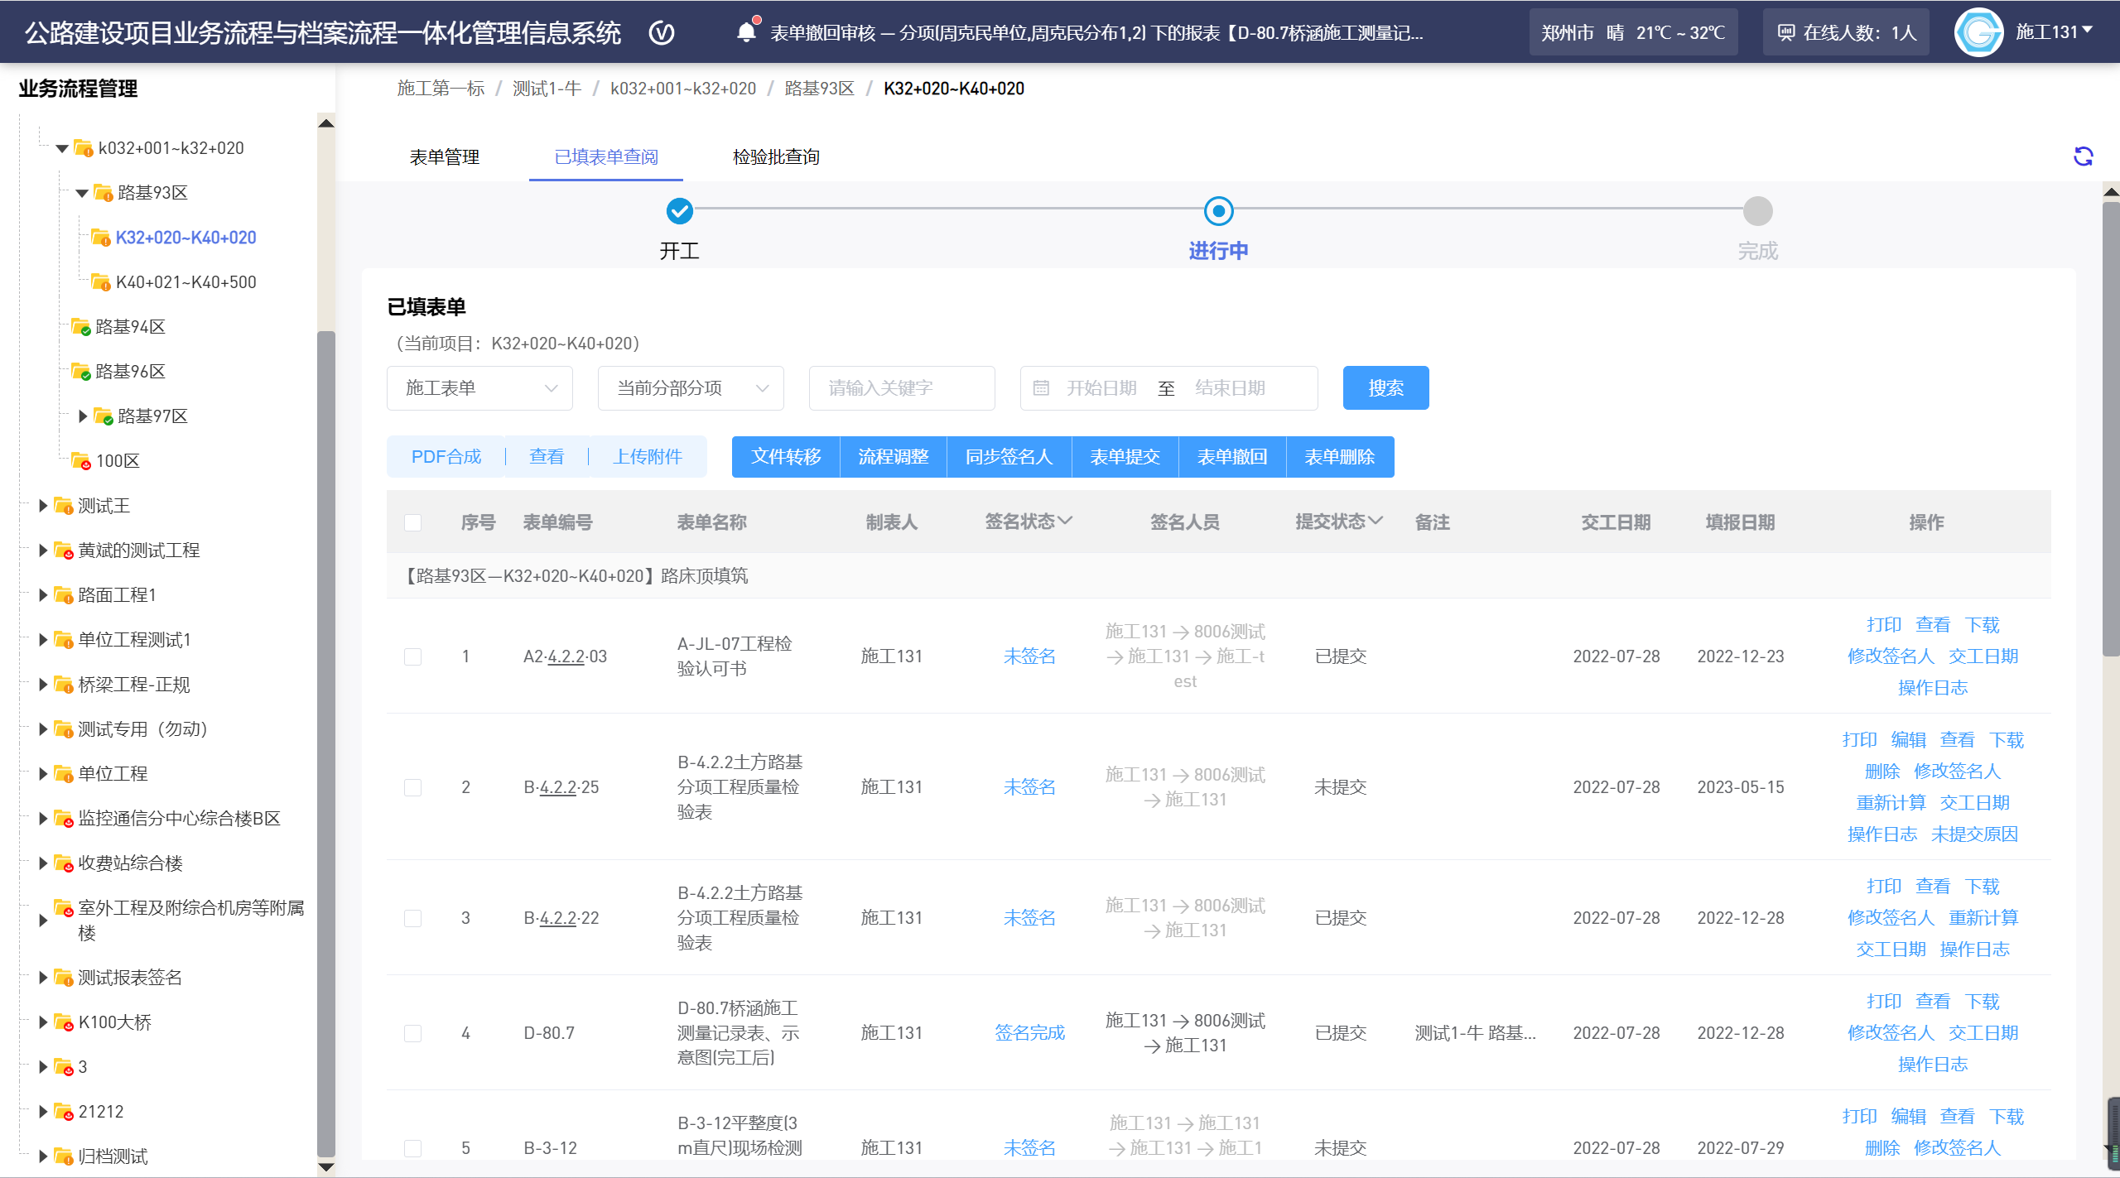Click the folder icon of K100大桥
Viewport: 2120px width, 1178px height.
click(x=64, y=1022)
